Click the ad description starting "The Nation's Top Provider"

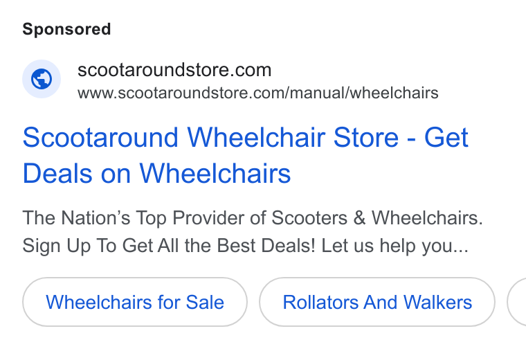[253, 231]
